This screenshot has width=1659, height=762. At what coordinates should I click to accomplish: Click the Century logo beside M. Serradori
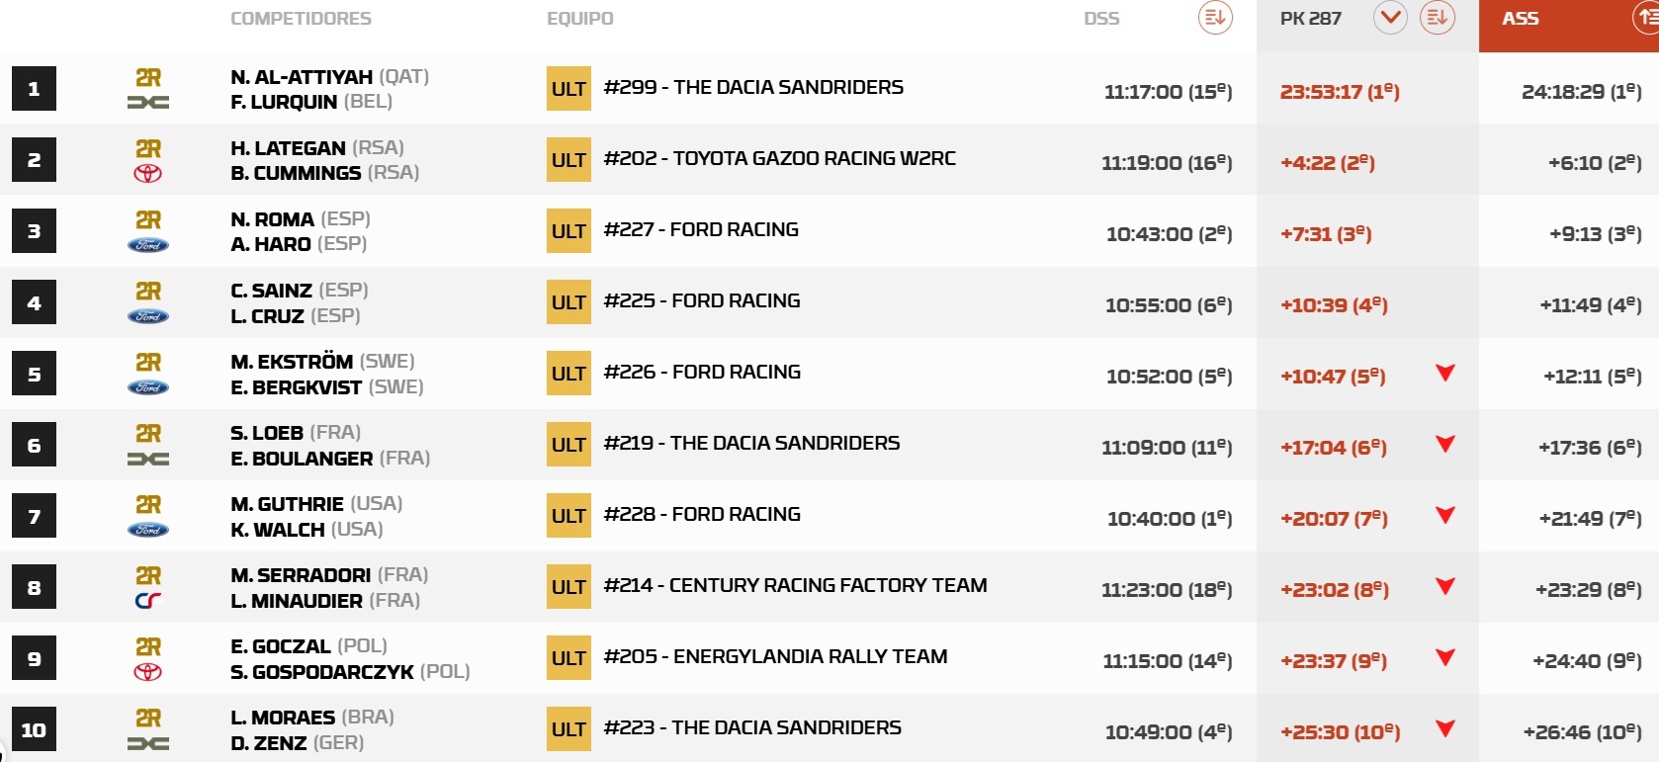point(148,601)
